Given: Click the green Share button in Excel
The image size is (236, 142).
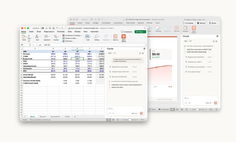Looking at the screenshot, I should [x=140, y=32].
